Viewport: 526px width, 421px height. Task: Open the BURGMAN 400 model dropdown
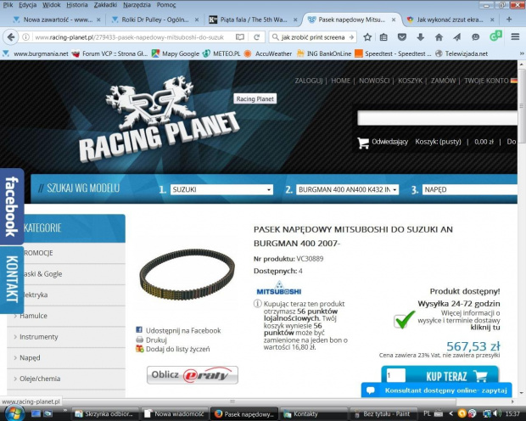[x=347, y=189]
